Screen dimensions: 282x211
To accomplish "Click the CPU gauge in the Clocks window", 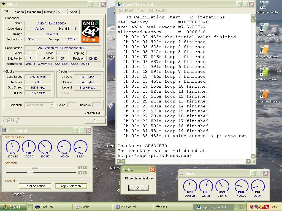I will pyautogui.click(x=190, y=188).
